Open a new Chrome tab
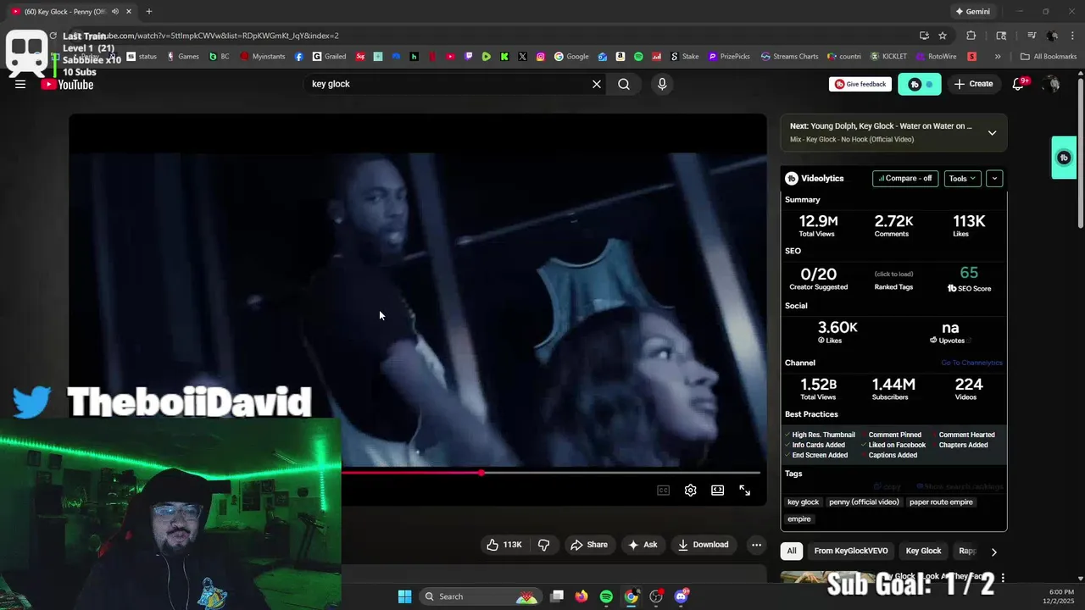Screen dimensions: 1085x610 click(x=149, y=12)
